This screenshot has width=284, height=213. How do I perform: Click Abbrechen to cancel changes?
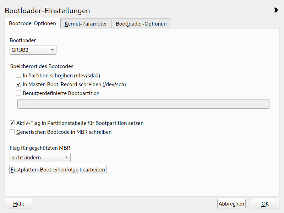[231, 204]
